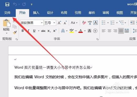The height and width of the screenshot is (97, 137).
Task: Toggle Bold formatting
Action: [x=23, y=31]
